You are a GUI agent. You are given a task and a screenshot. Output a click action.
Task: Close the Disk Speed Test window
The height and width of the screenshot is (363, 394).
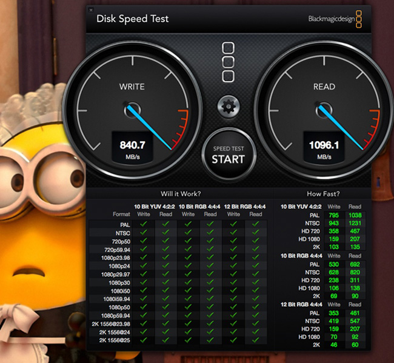tap(91, 10)
